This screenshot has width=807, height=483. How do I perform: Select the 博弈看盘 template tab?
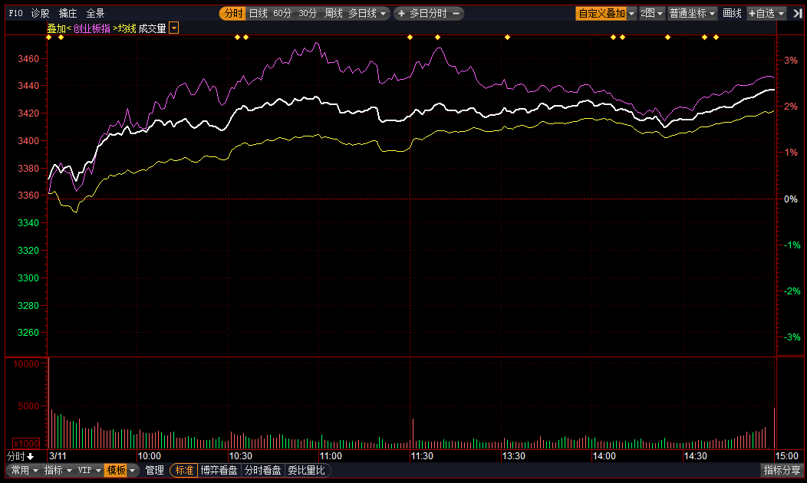coord(219,470)
